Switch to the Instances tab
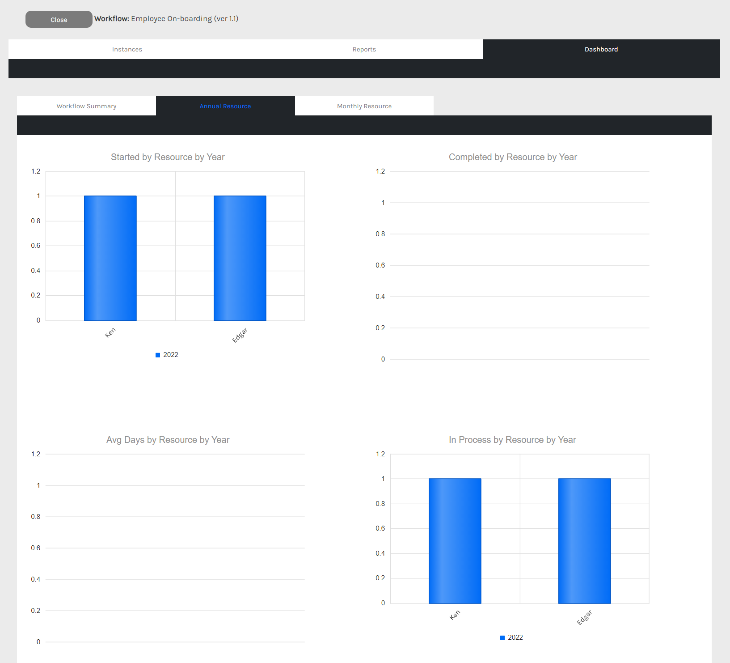The width and height of the screenshot is (730, 663). click(x=127, y=49)
